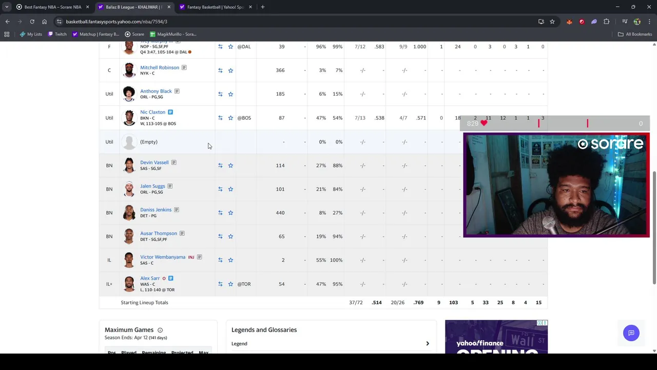Click the trade icon for Nic Claxton
This screenshot has height=370, width=657.
pyautogui.click(x=220, y=118)
